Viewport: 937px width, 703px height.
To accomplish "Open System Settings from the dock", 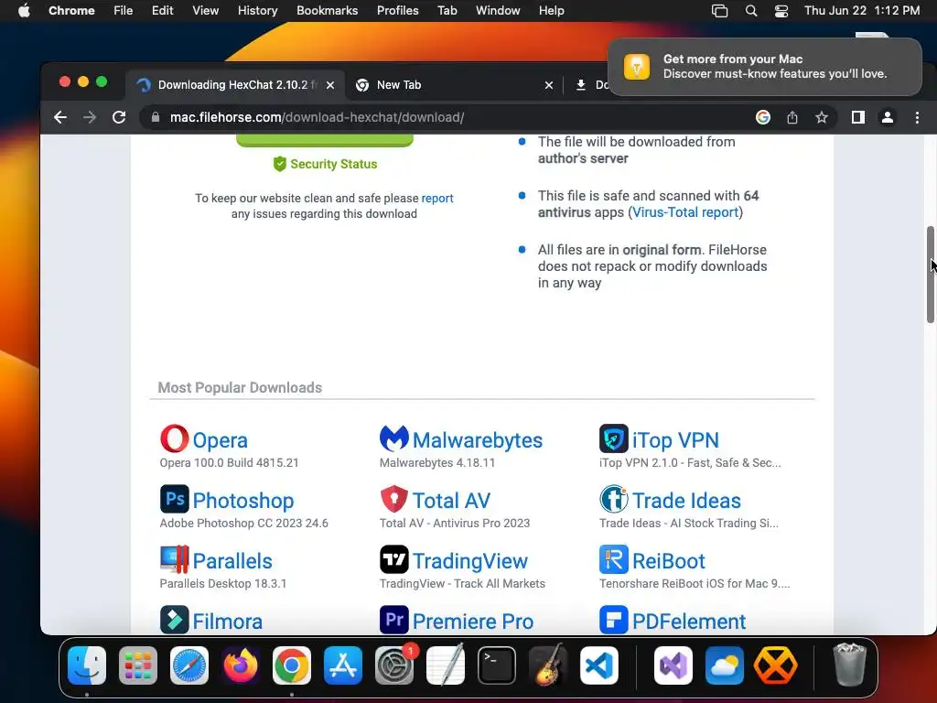I will [394, 665].
